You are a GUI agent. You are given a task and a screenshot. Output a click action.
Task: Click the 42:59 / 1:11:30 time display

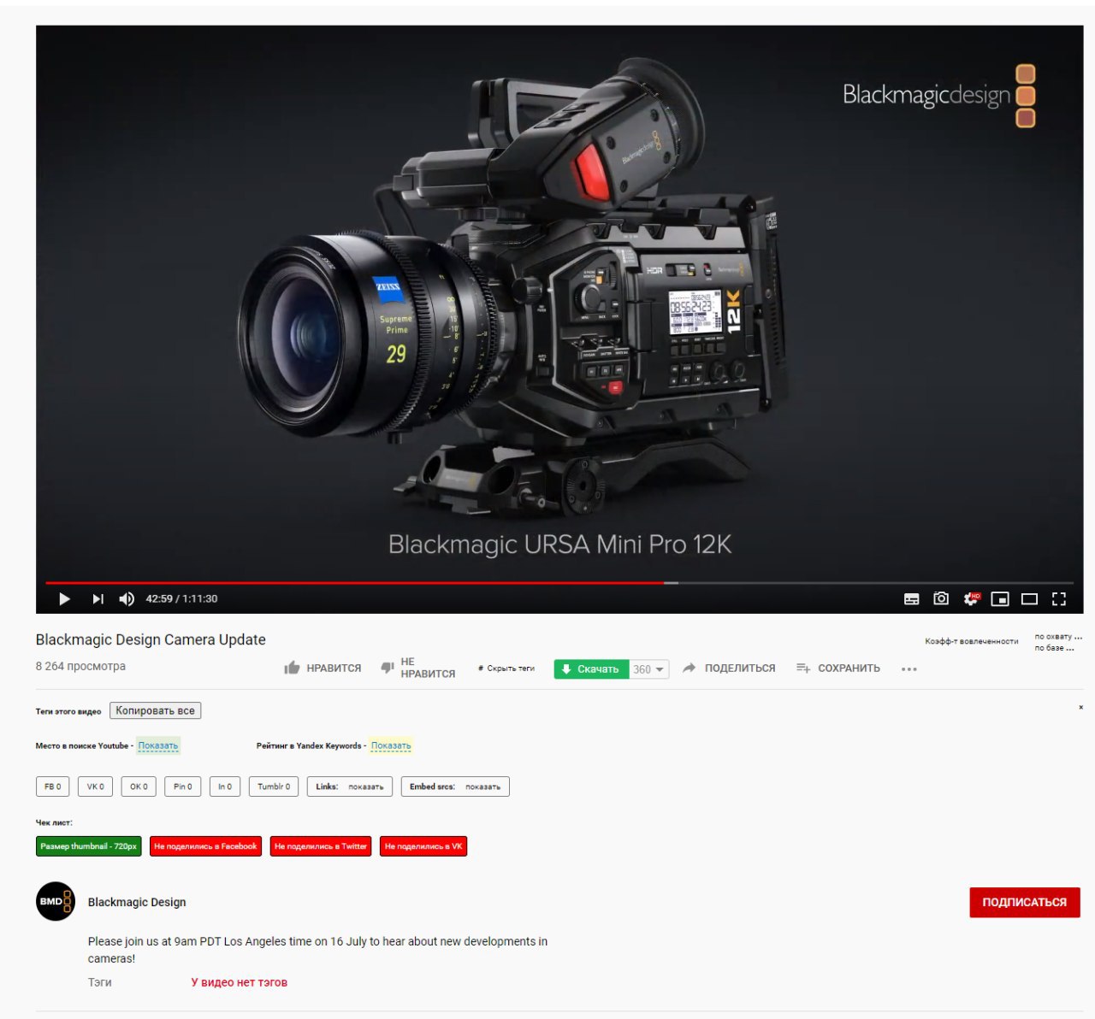(181, 598)
